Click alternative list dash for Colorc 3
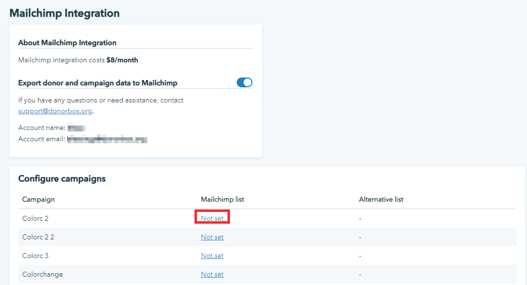The width and height of the screenshot is (527, 285). click(x=360, y=256)
